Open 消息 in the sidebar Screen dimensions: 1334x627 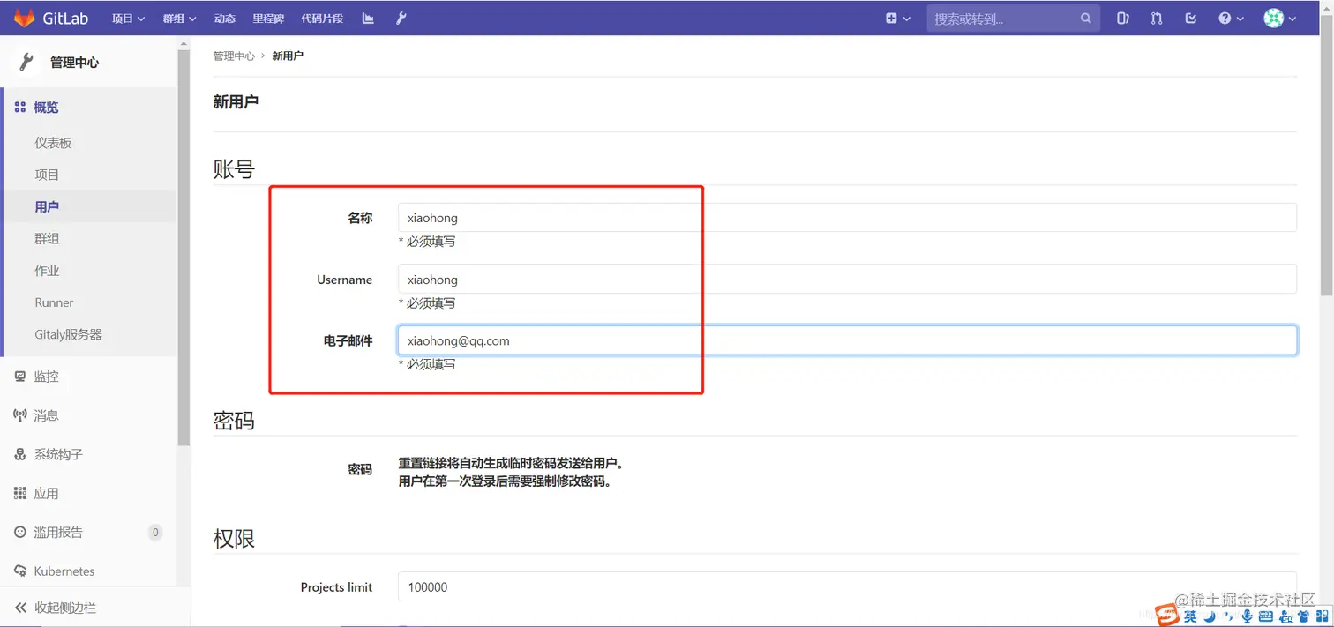[46, 415]
